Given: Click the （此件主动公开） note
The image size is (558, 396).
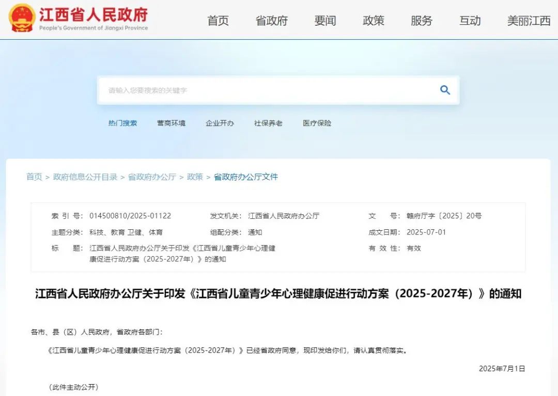Looking at the screenshot, I should 74,387.
